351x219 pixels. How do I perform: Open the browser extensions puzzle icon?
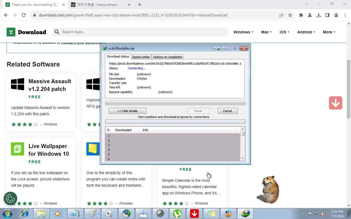coord(301,15)
